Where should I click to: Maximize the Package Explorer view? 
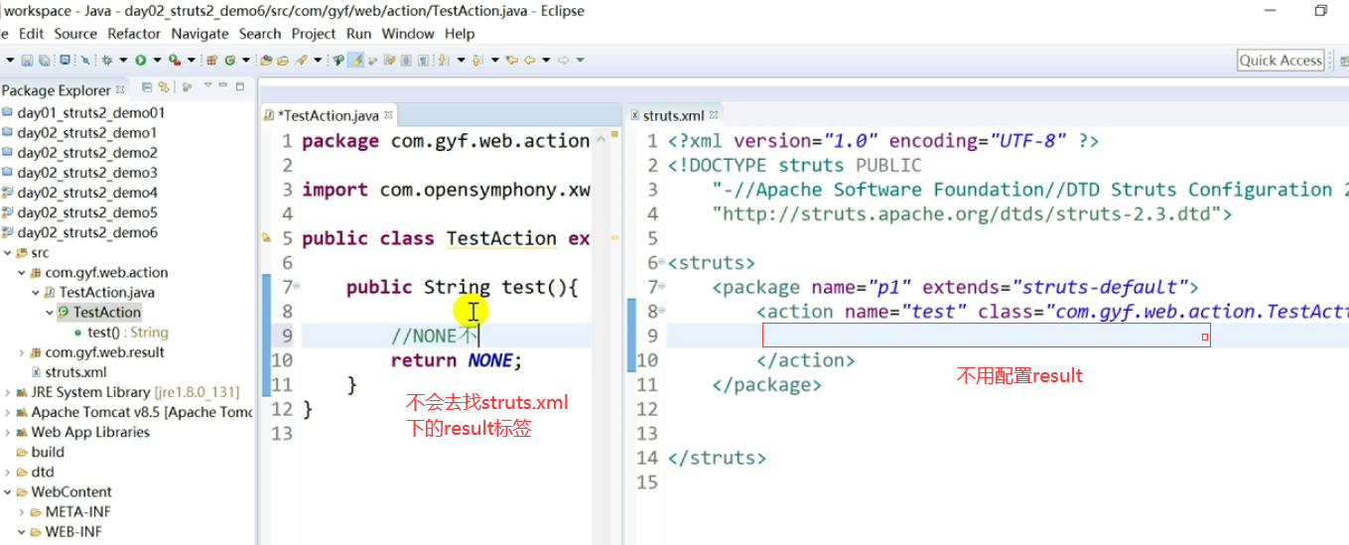[x=239, y=86]
